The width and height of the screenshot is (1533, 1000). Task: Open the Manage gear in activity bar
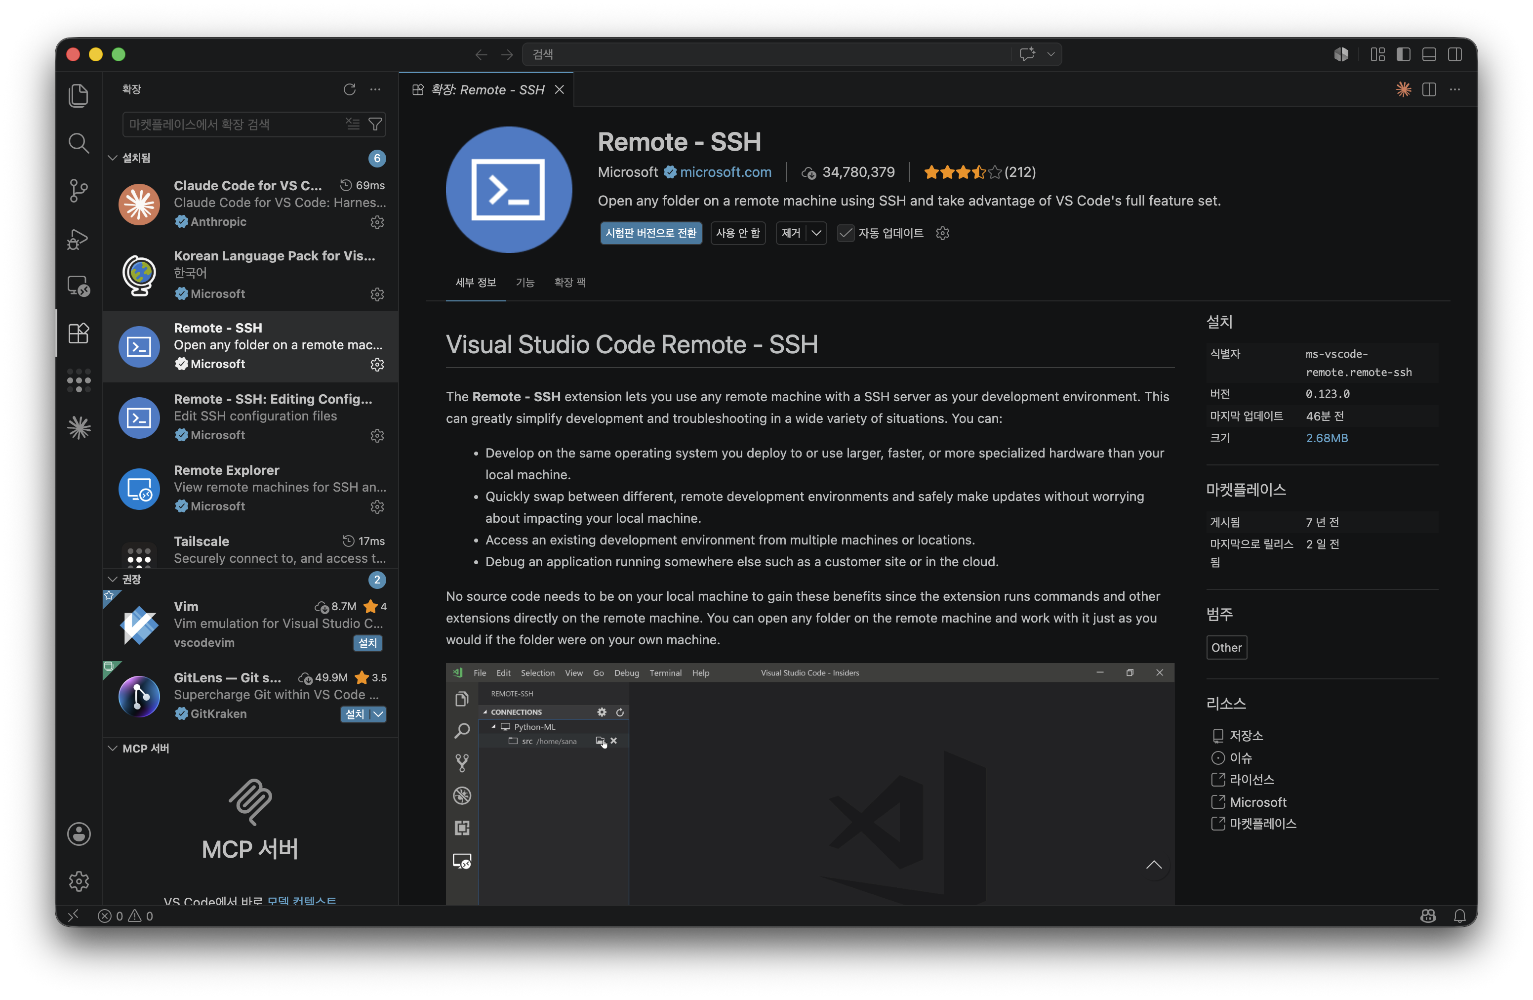point(79,881)
